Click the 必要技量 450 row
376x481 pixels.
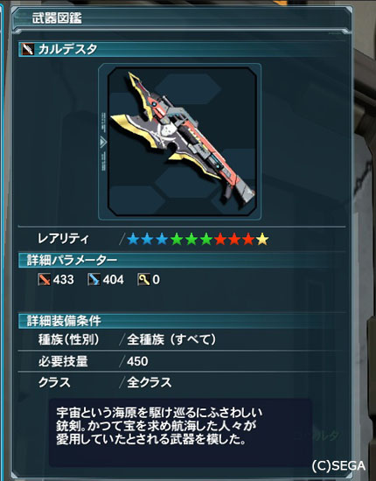point(182,361)
